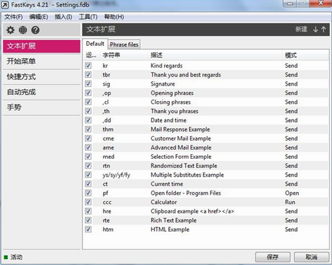Open the 插入(I) menu
The image size is (332, 265).
click(x=63, y=17)
